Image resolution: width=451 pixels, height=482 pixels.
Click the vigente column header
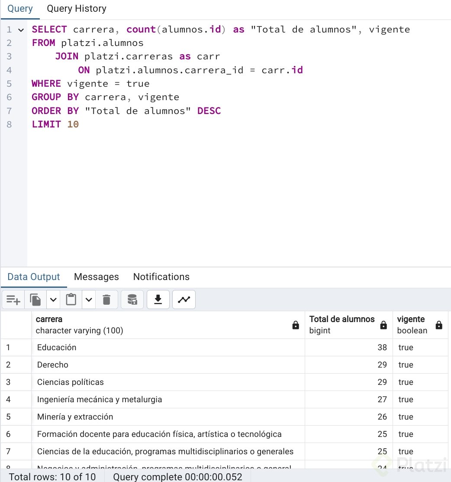click(420, 325)
